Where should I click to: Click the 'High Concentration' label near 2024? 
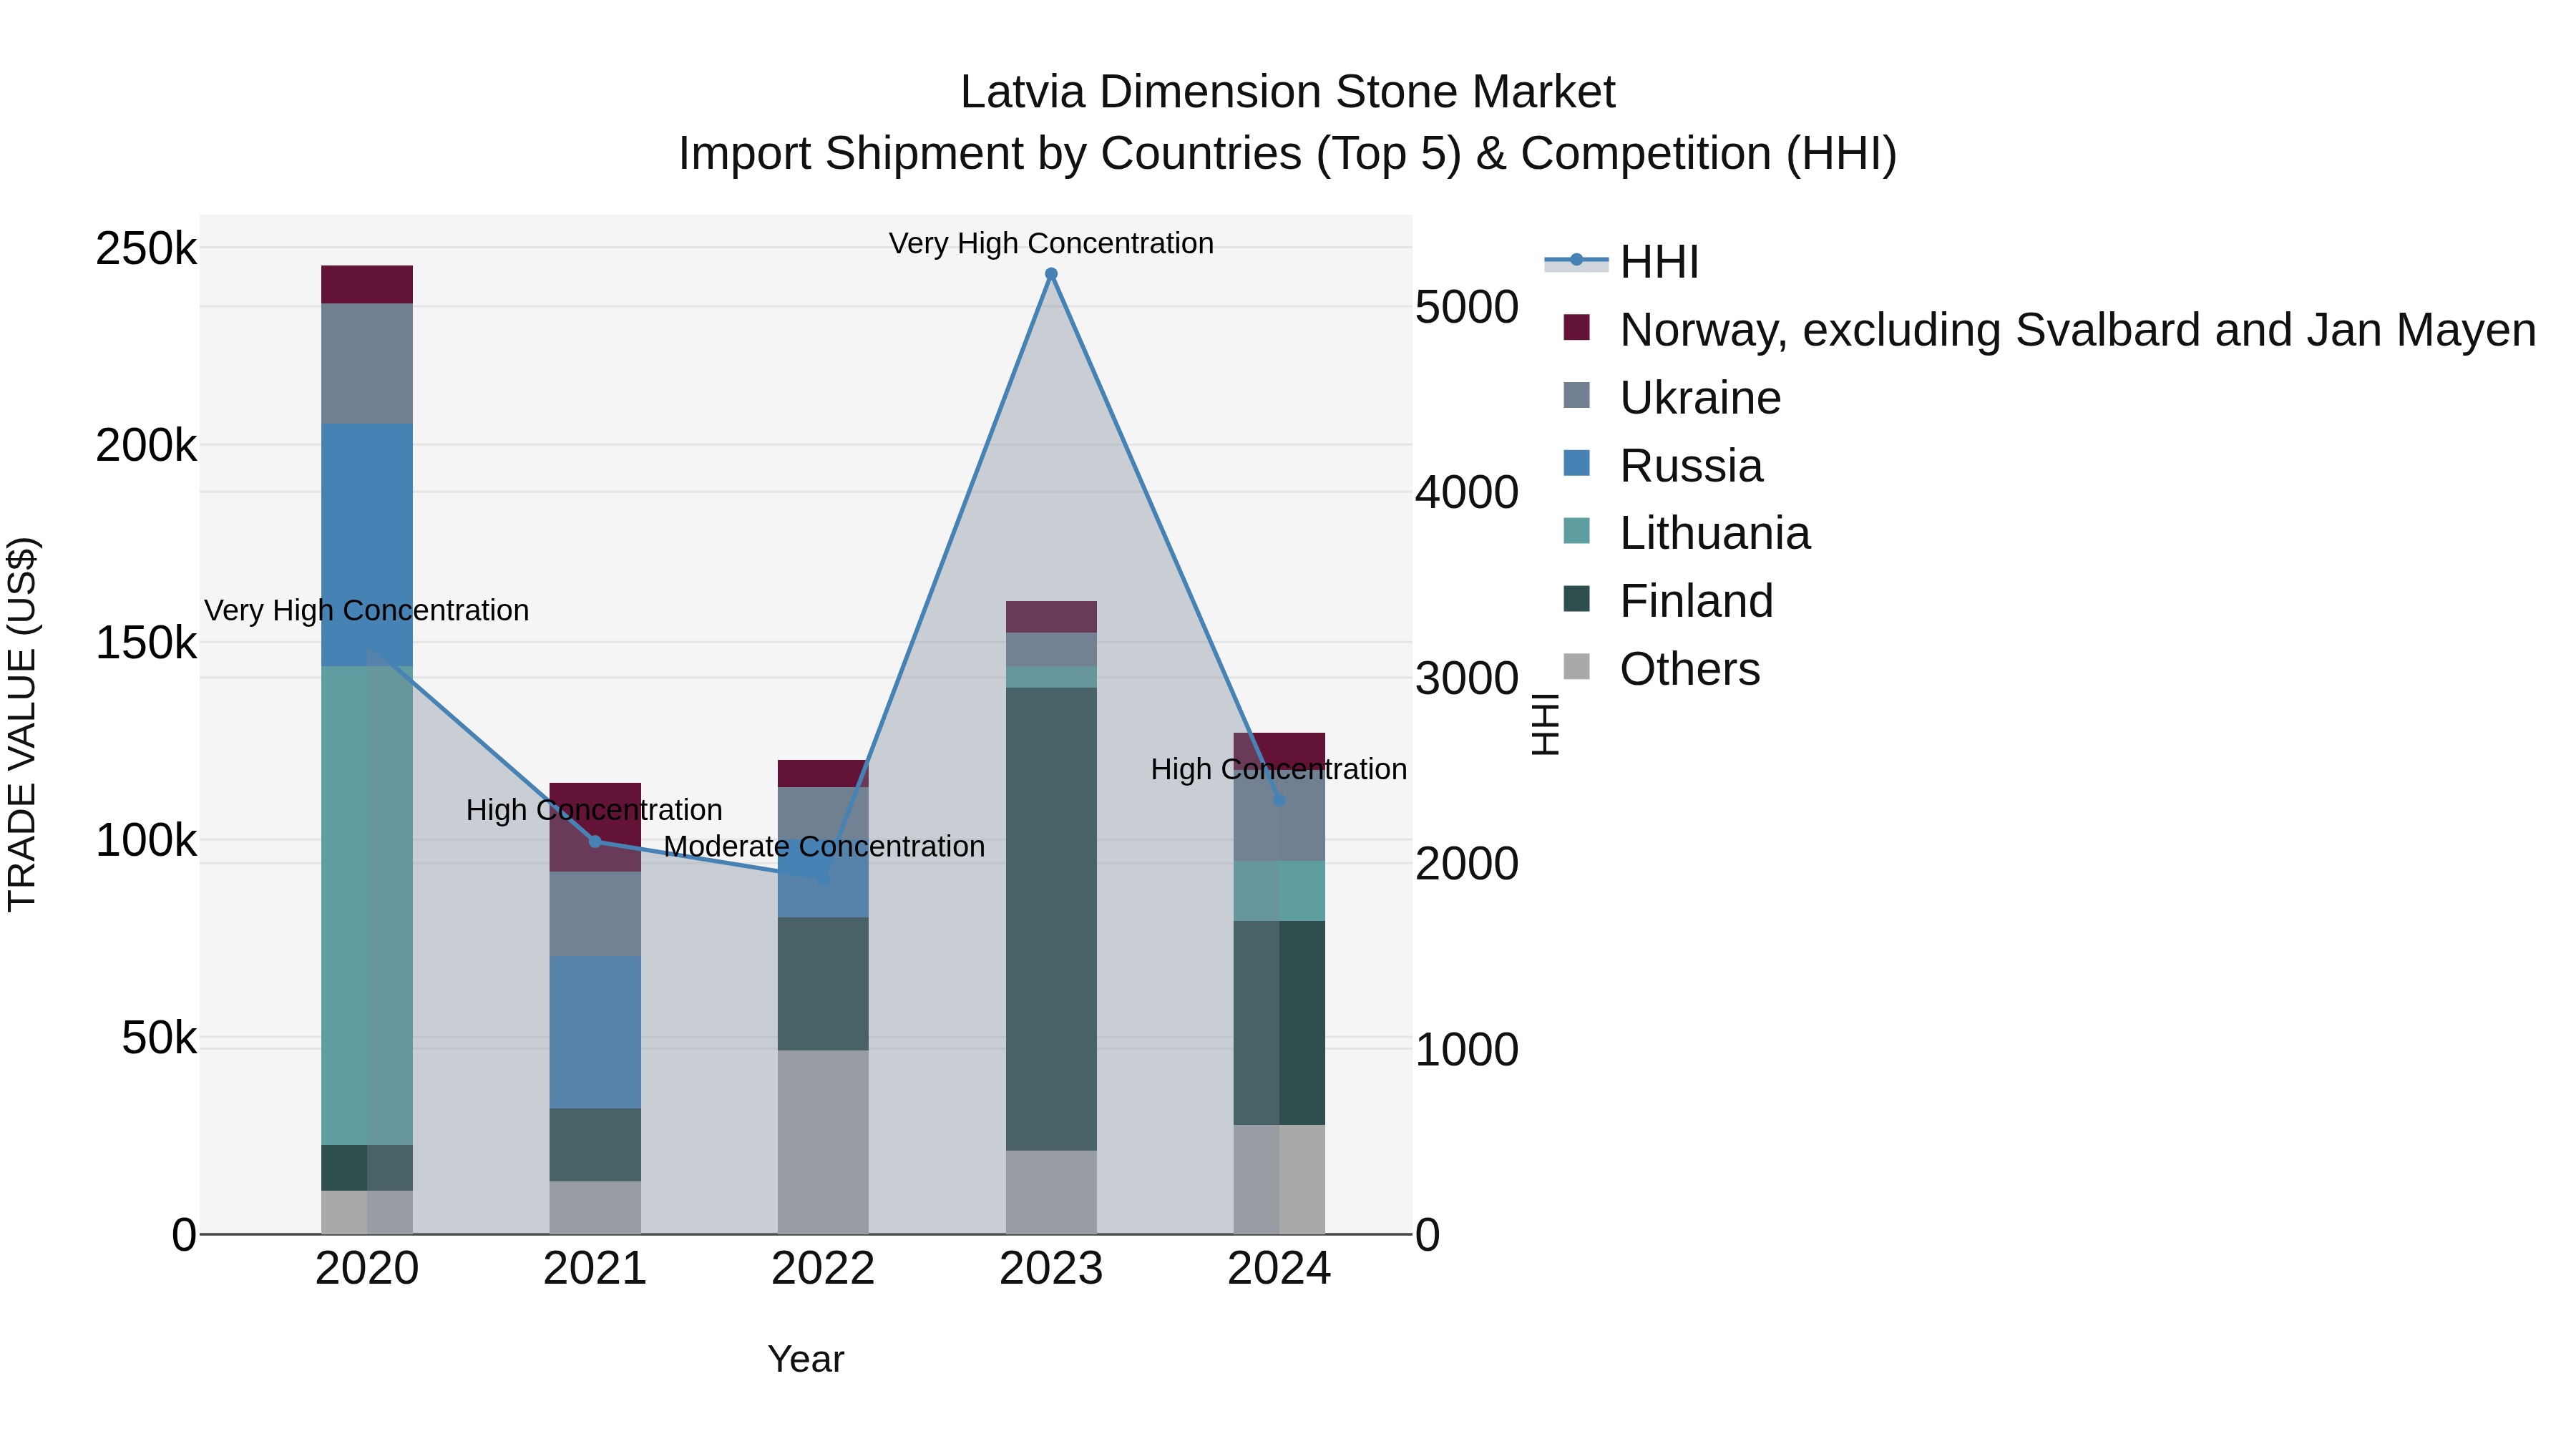pyautogui.click(x=1279, y=769)
